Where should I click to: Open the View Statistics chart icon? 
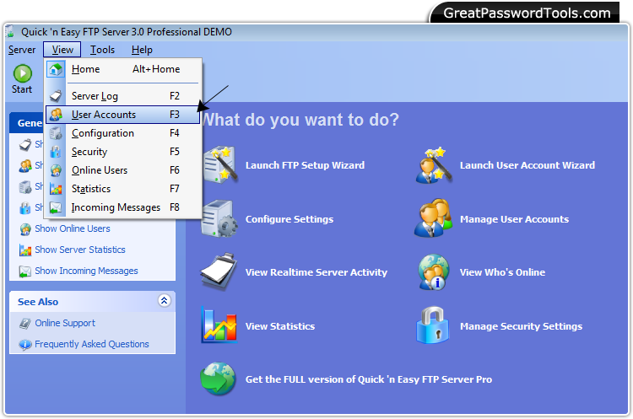coord(219,326)
